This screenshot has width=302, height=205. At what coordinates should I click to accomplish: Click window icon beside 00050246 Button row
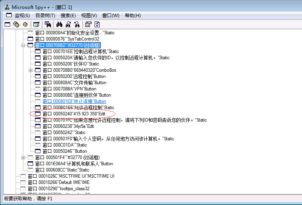[x=38, y=151]
